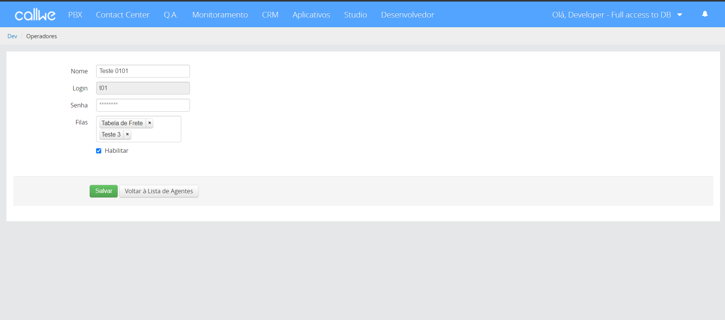Open the Q.A. menu
This screenshot has width=725, height=320.
pyautogui.click(x=171, y=15)
